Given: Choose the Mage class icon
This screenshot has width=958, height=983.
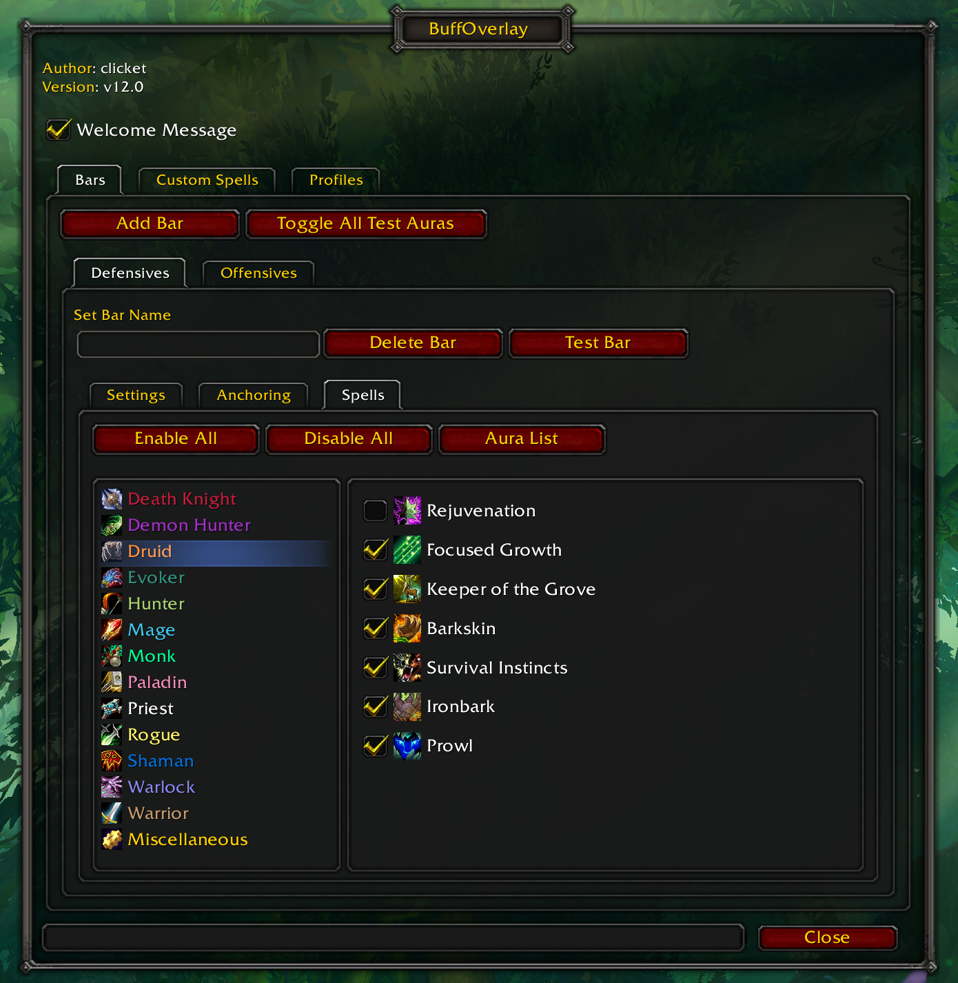Looking at the screenshot, I should click(112, 630).
